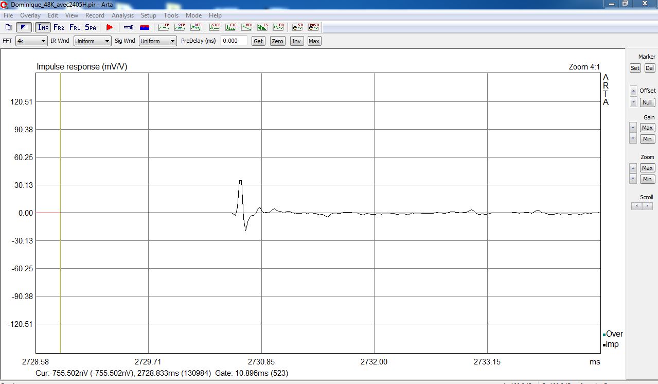Open the IR Wnd Uniform dropdown
The image size is (658, 384).
click(x=92, y=41)
